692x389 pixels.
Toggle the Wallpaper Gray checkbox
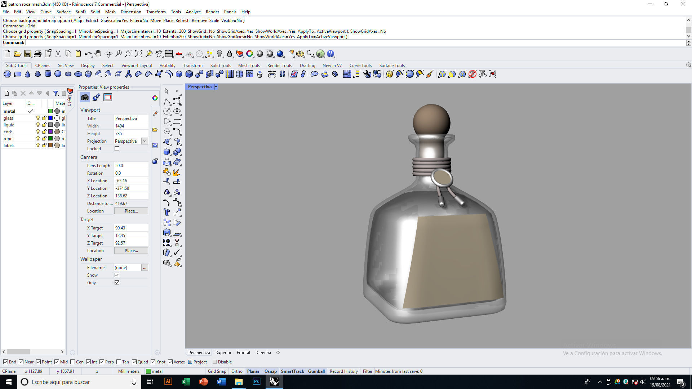click(117, 282)
